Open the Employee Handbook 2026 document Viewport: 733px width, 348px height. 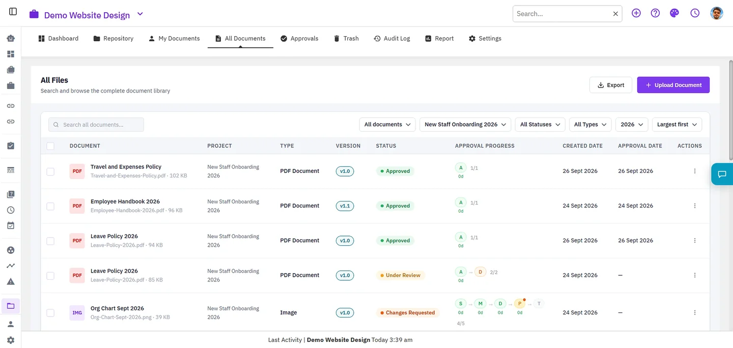(x=125, y=201)
